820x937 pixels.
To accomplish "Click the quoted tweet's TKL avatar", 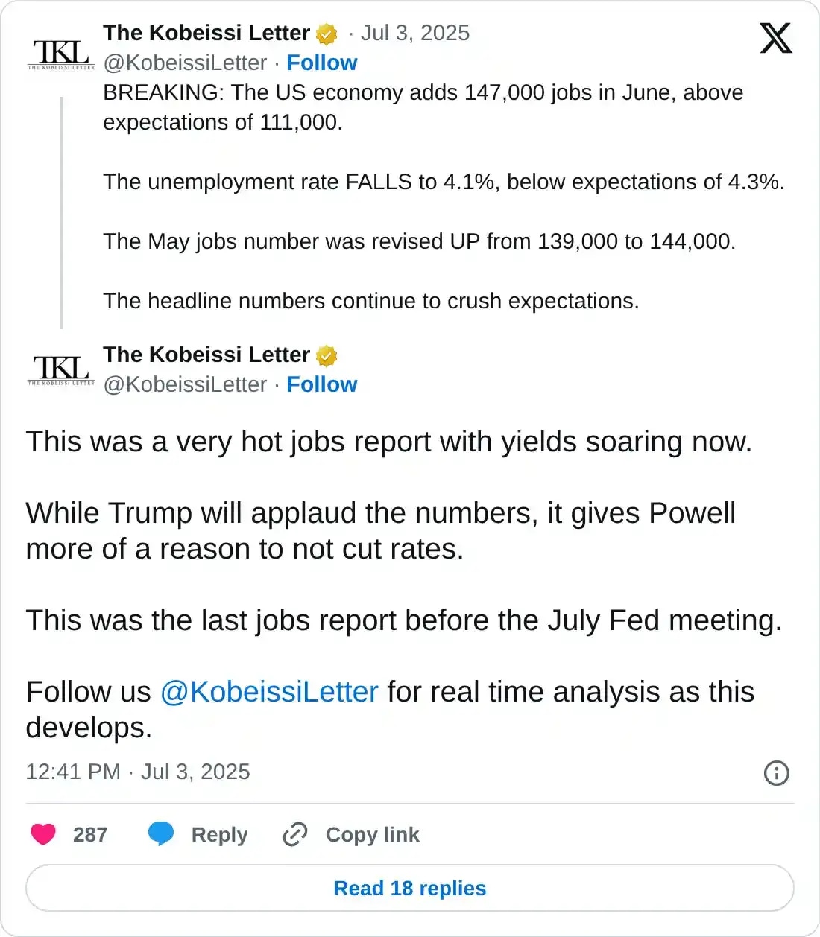I will (61, 54).
